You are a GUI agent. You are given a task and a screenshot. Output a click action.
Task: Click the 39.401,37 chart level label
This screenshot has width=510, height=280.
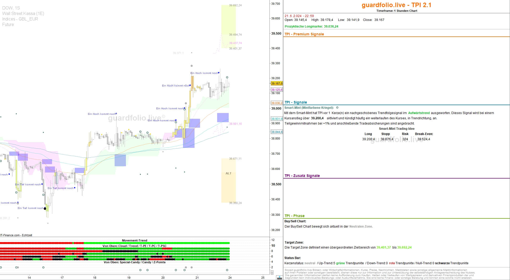click(x=235, y=49)
